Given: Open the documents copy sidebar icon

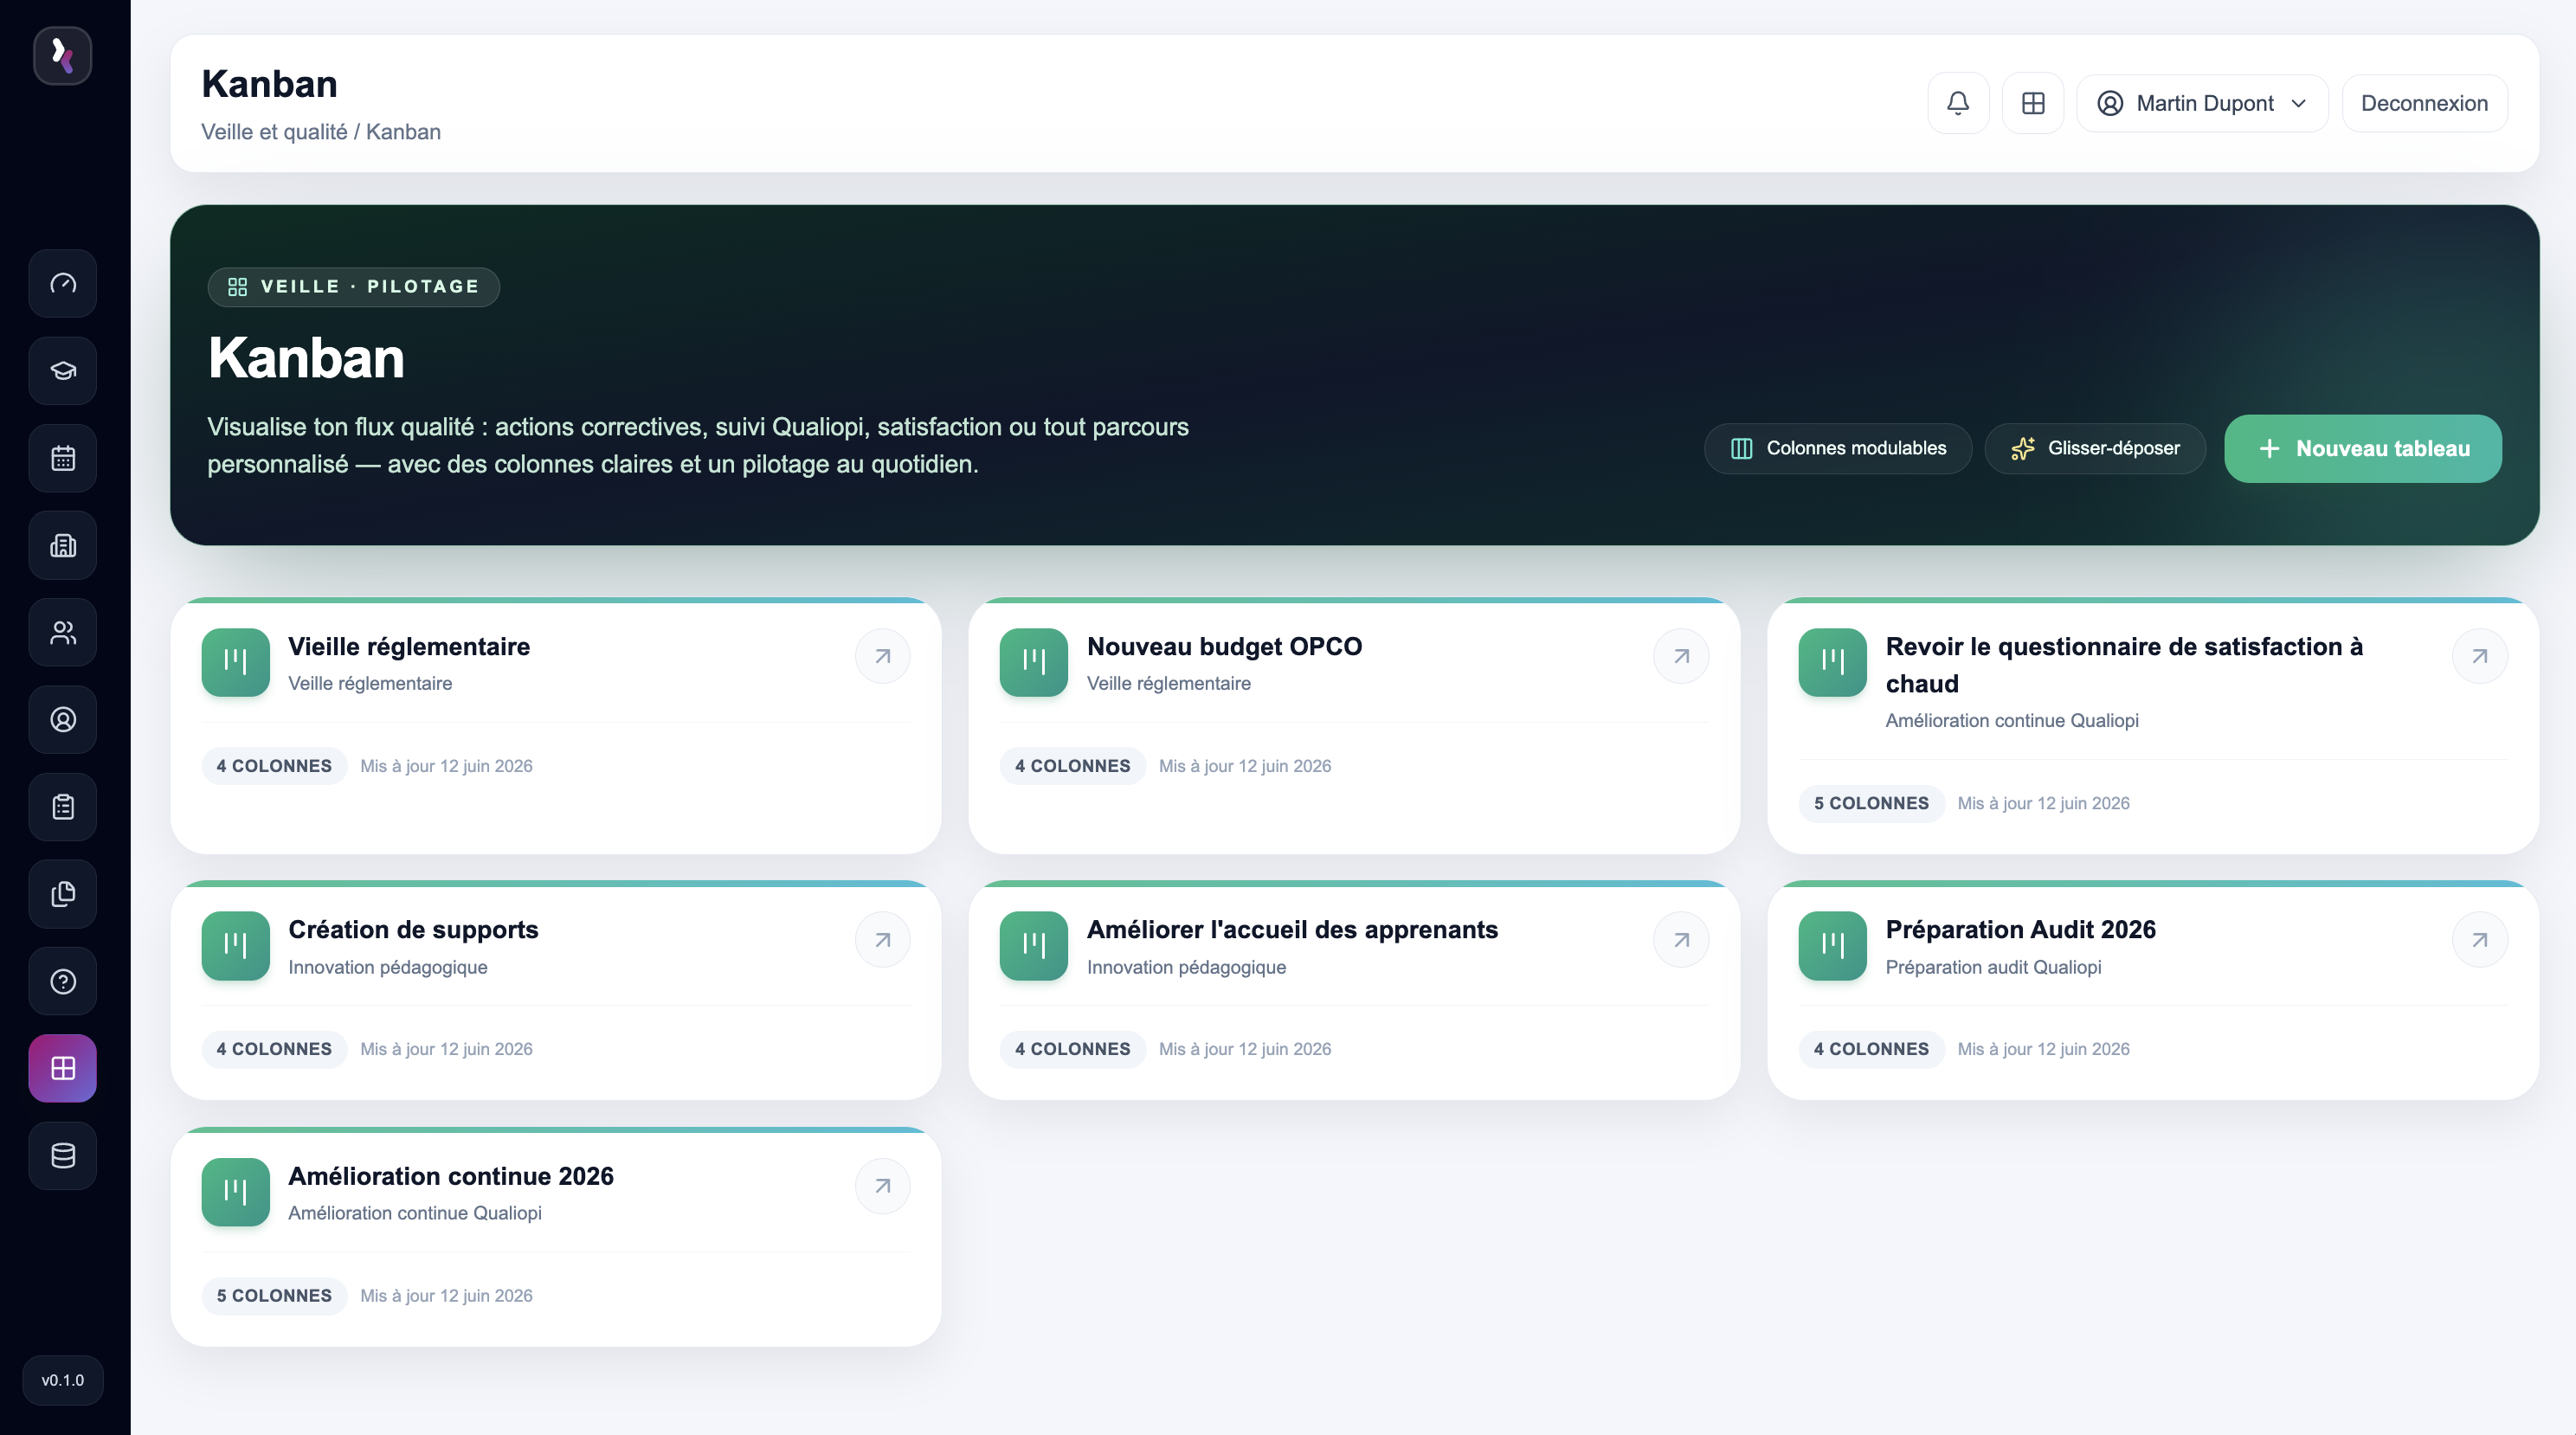Looking at the screenshot, I should (63, 893).
